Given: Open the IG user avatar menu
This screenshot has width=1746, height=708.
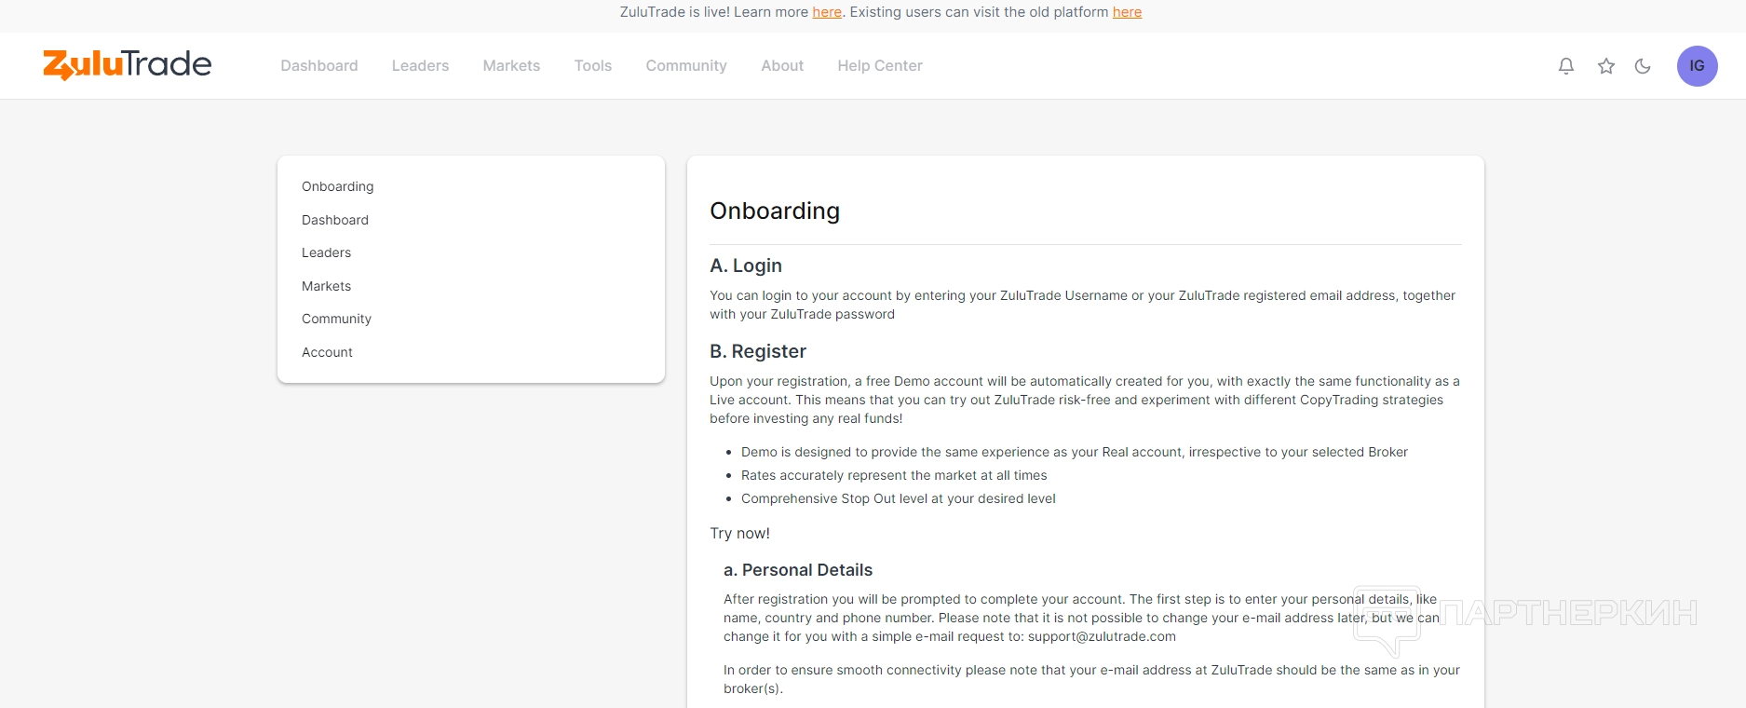Looking at the screenshot, I should (1697, 66).
